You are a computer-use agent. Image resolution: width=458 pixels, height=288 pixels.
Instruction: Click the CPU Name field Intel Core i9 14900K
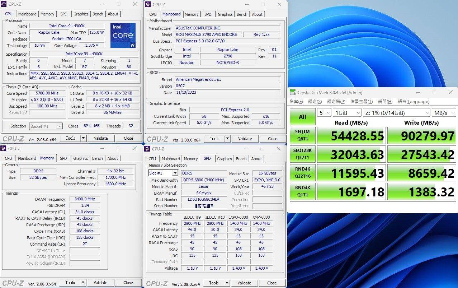tap(67, 26)
